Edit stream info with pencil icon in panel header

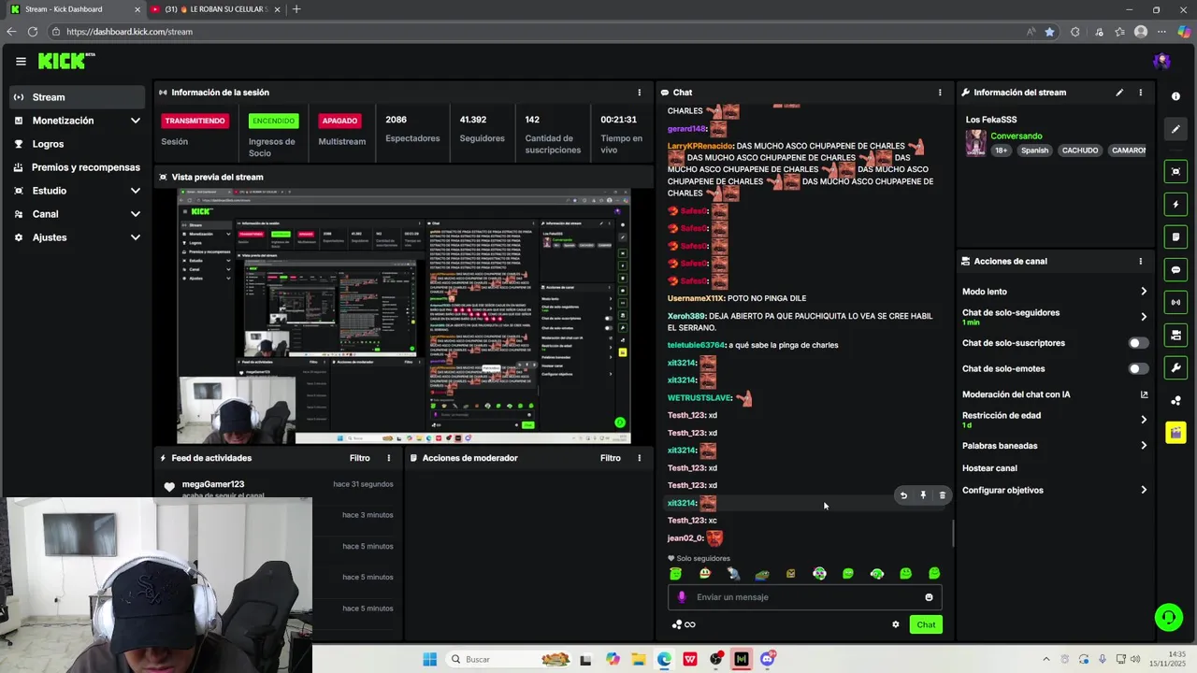(x=1119, y=93)
